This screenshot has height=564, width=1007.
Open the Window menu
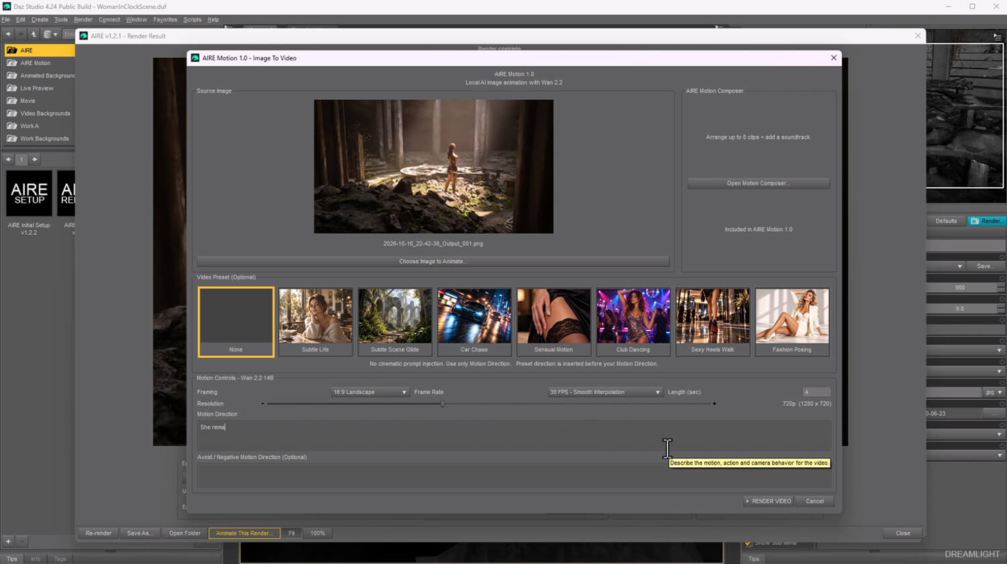click(136, 19)
